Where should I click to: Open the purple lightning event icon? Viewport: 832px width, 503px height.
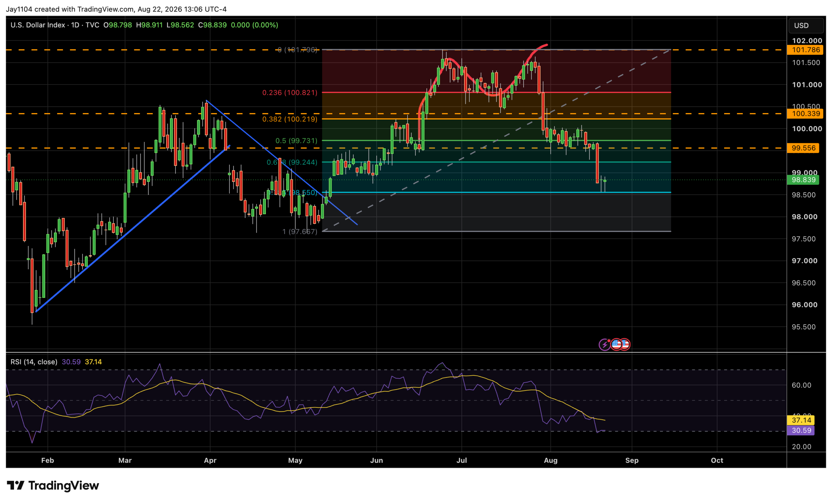click(x=604, y=345)
